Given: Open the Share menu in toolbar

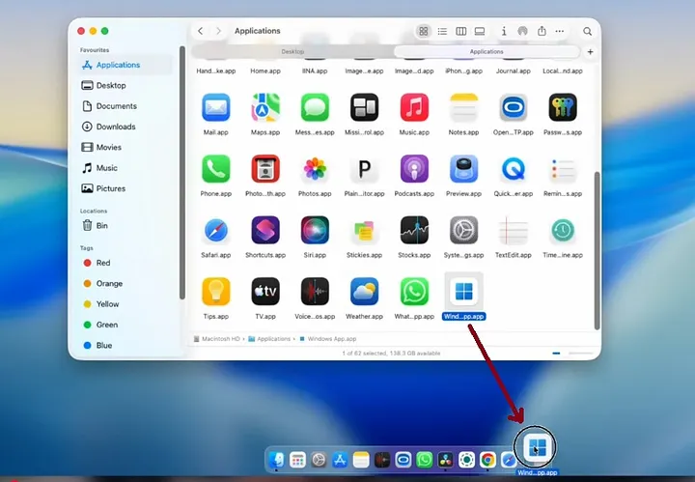Looking at the screenshot, I should pyautogui.click(x=542, y=31).
